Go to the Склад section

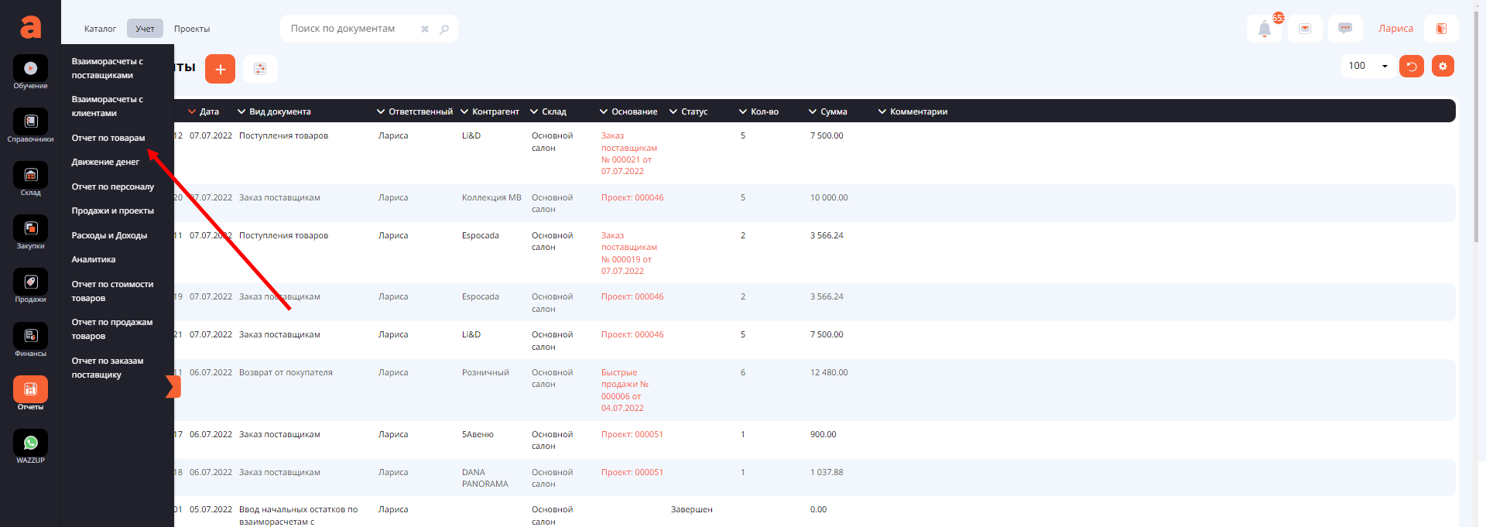30,179
